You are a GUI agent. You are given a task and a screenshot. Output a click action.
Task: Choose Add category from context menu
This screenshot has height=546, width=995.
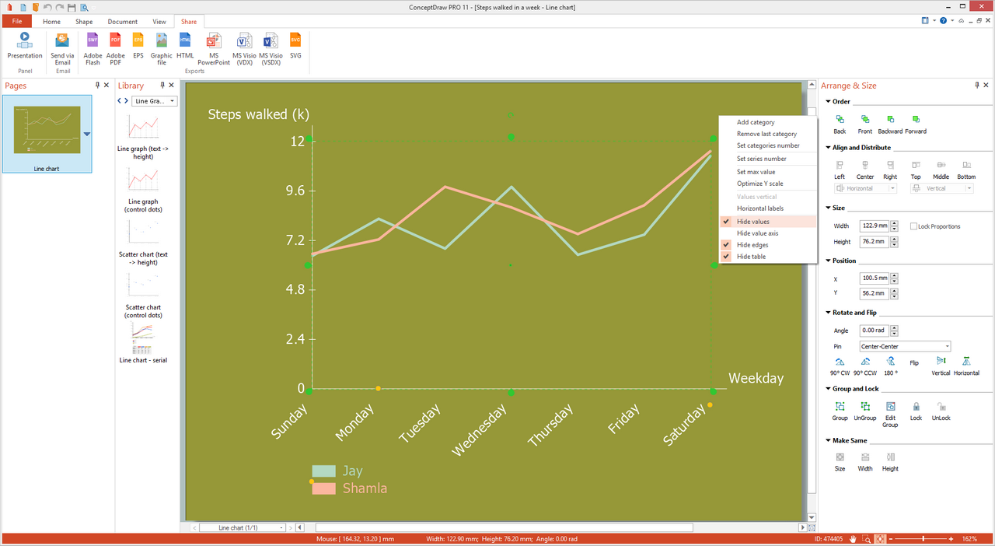tap(768, 122)
